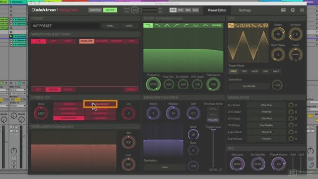This screenshot has height=179, width=318.
Task: Adjust the filter Frequency knob
Action: [x=153, y=84]
